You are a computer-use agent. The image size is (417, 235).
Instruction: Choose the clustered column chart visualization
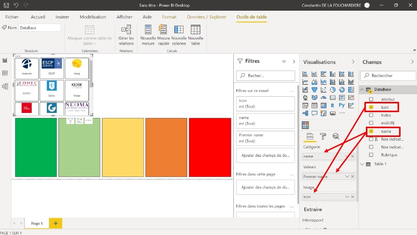[333, 74]
